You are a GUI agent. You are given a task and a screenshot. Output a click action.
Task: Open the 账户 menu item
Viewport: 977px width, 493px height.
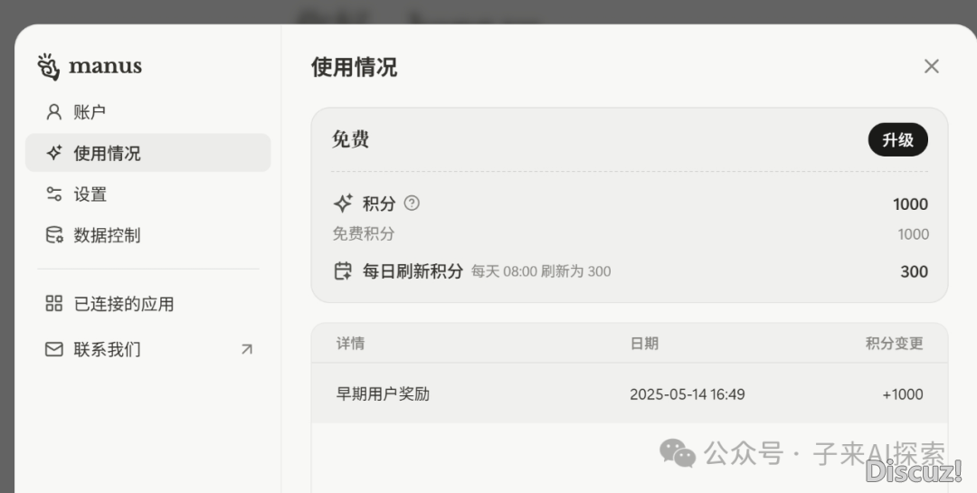(x=90, y=112)
